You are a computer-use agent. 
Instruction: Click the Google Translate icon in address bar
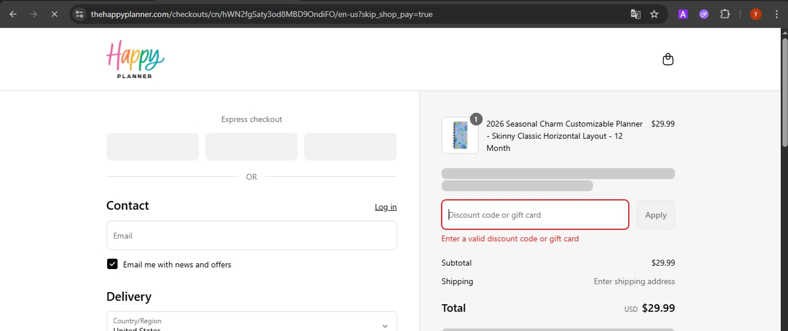coord(636,14)
